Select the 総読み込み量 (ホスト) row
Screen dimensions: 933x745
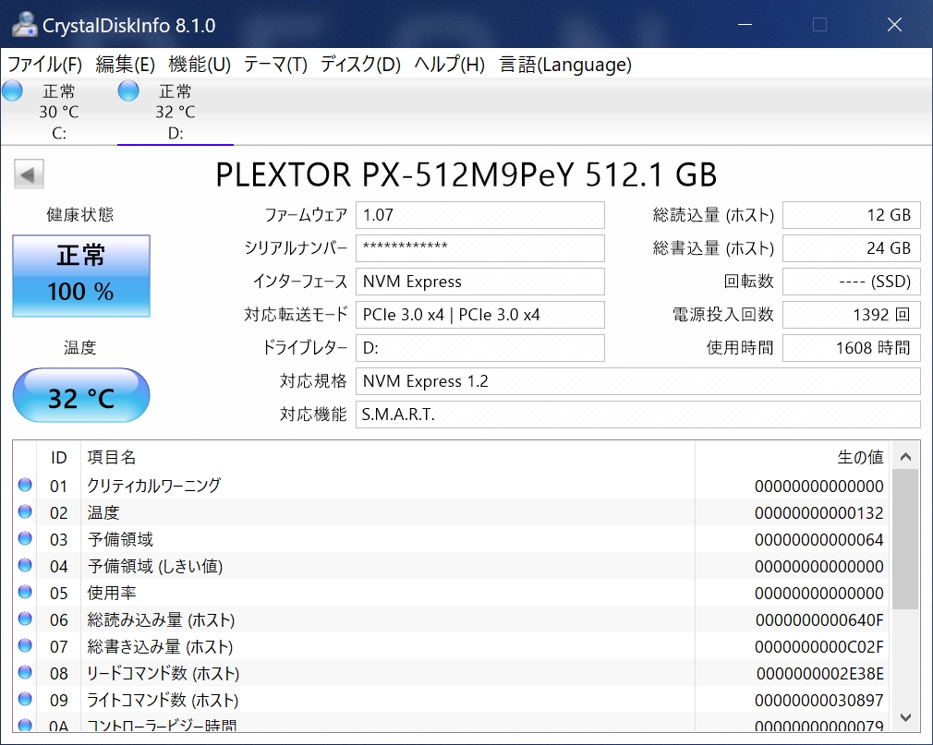(370, 619)
